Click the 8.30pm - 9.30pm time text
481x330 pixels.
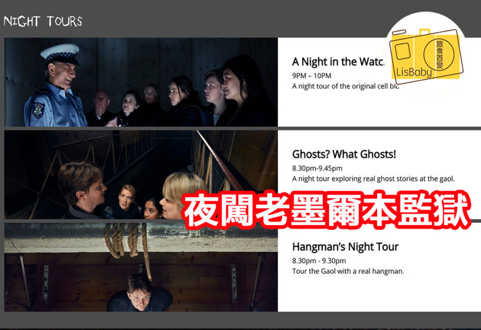tap(319, 261)
